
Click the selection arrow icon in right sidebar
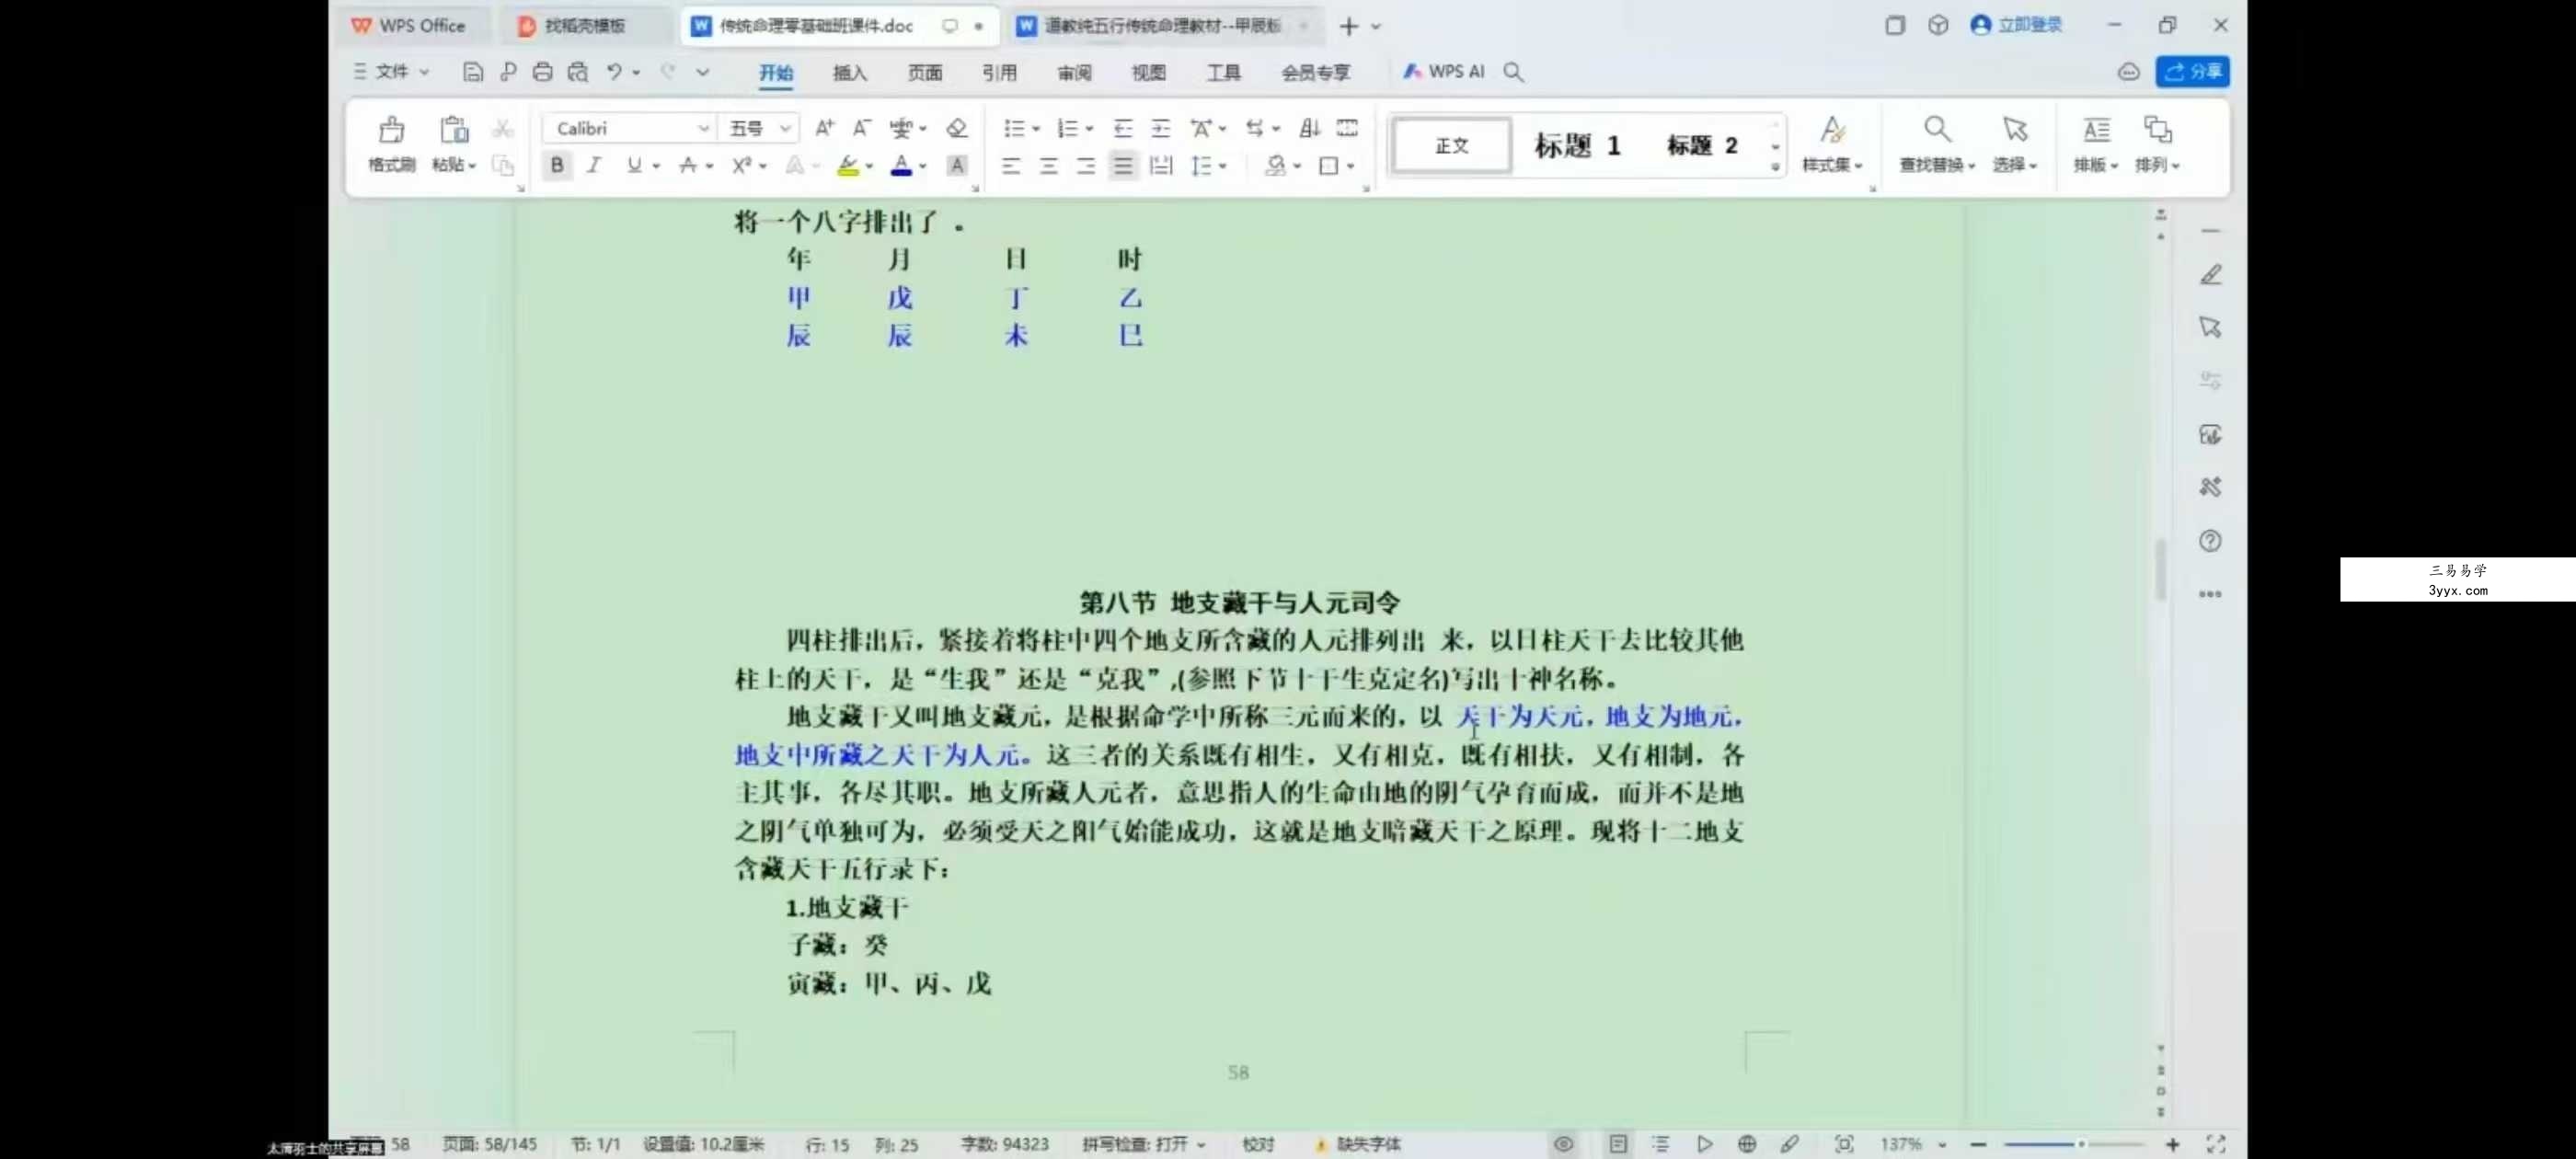[x=2210, y=328]
